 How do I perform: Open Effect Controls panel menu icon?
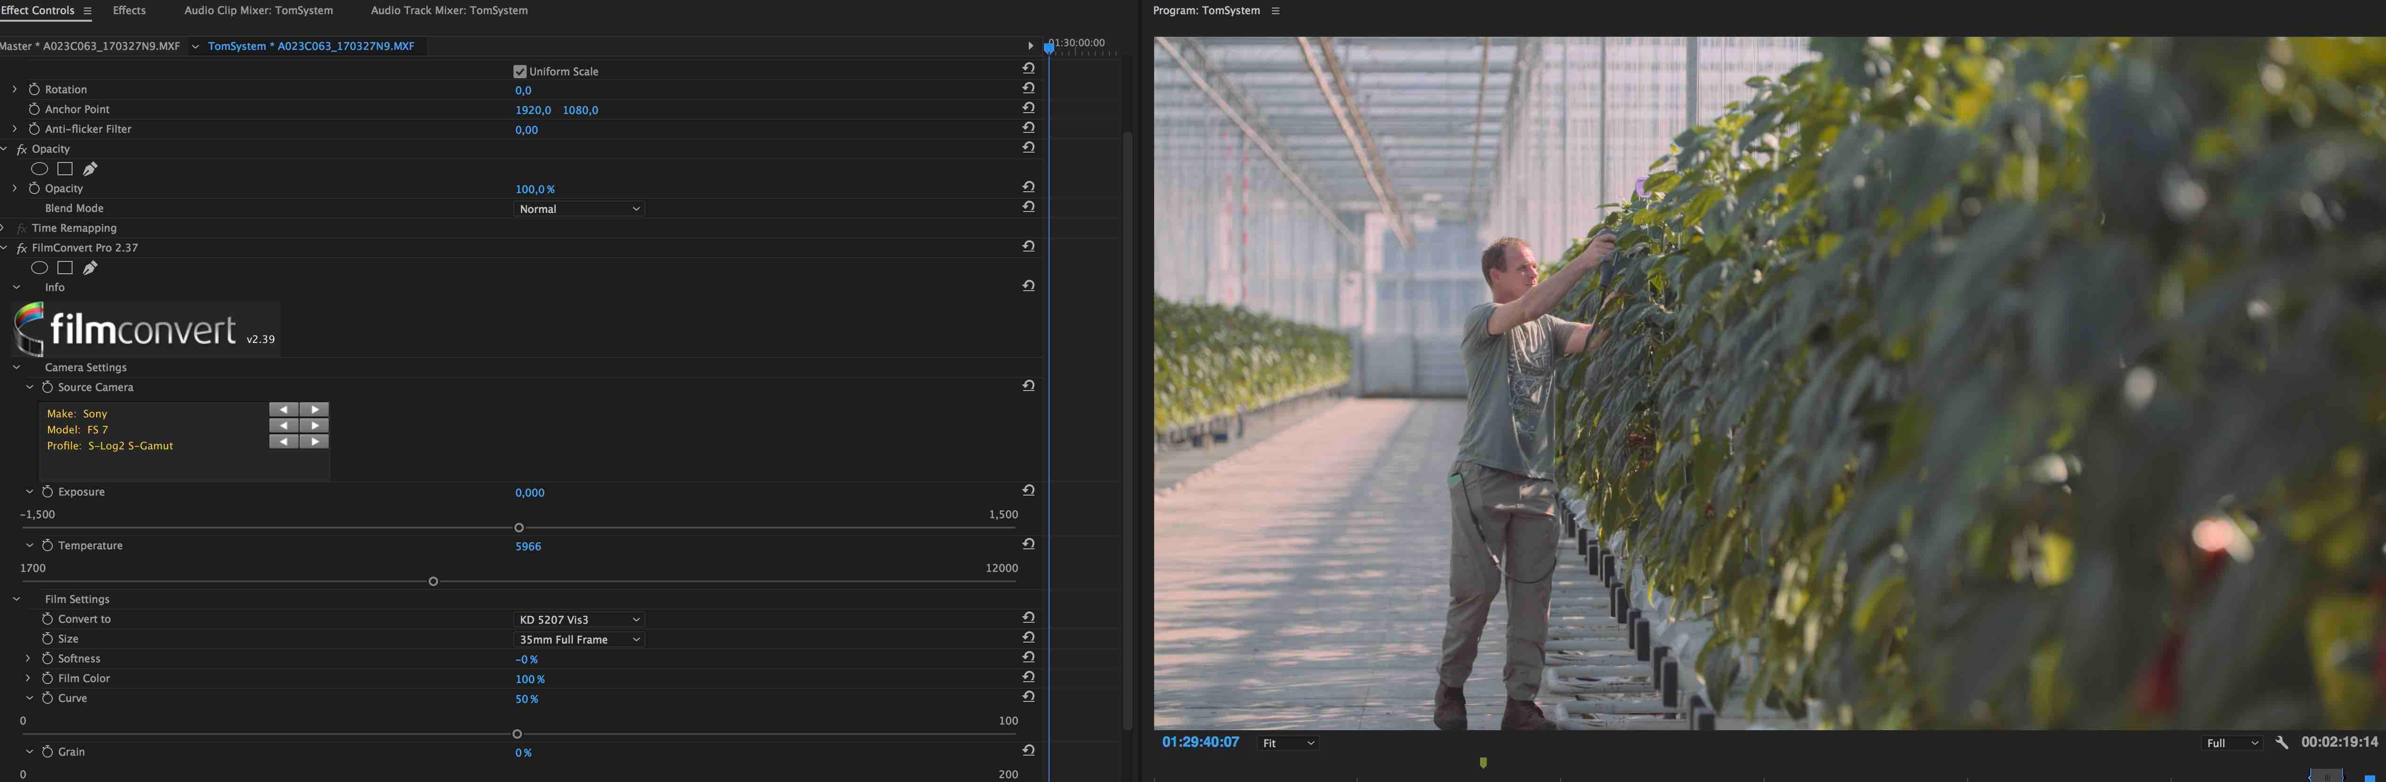(87, 11)
